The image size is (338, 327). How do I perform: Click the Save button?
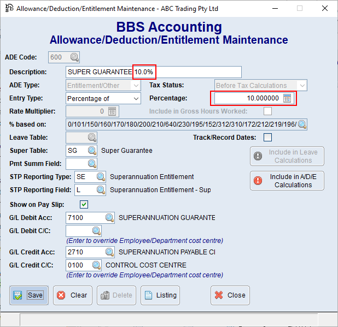29,295
